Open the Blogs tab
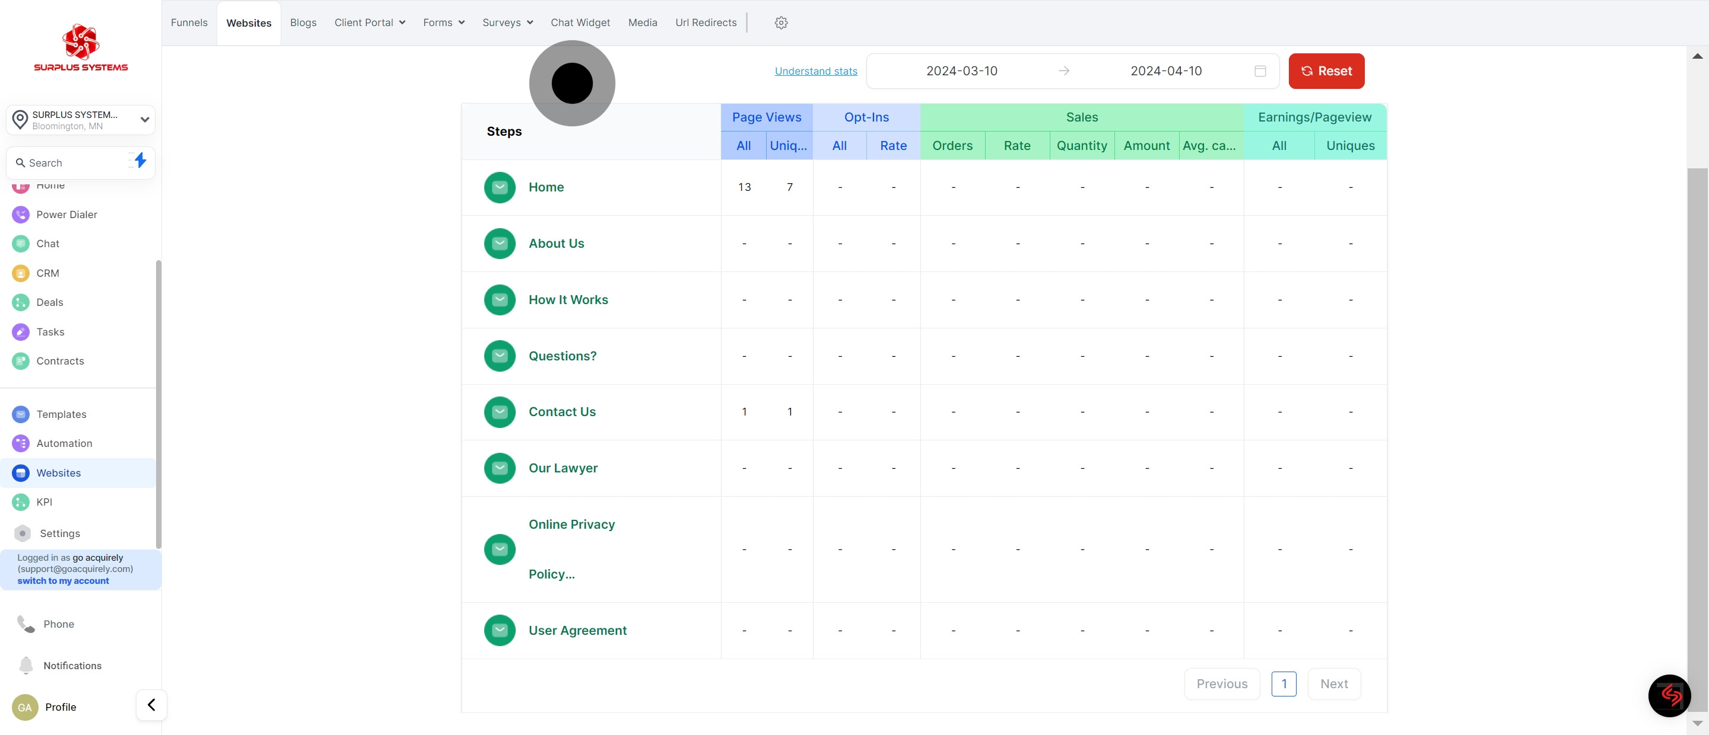This screenshot has width=1709, height=735. (303, 23)
